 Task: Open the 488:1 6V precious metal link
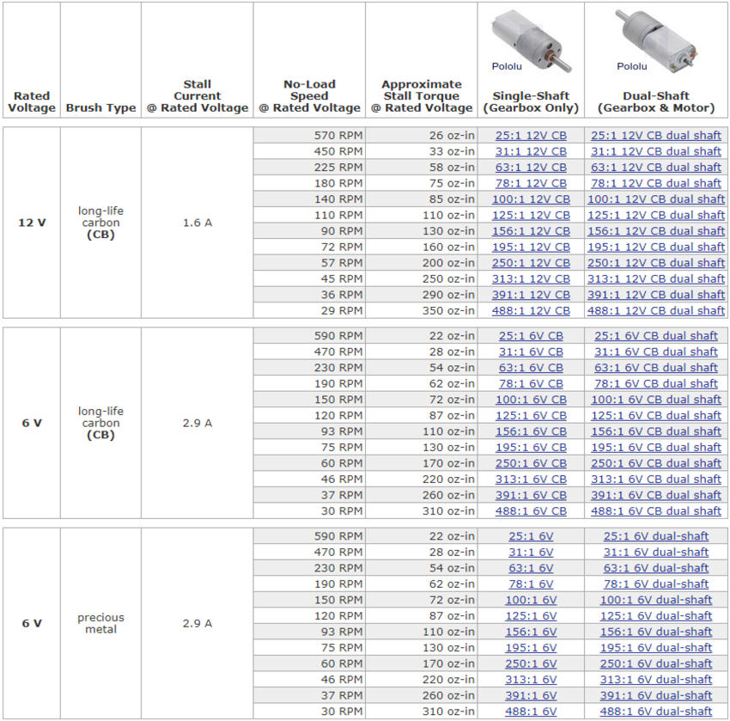tap(531, 712)
